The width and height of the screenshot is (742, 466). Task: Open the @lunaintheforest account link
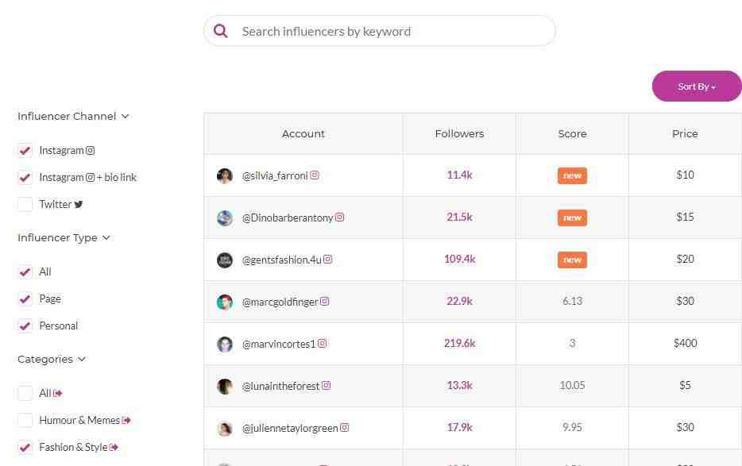tap(281, 386)
